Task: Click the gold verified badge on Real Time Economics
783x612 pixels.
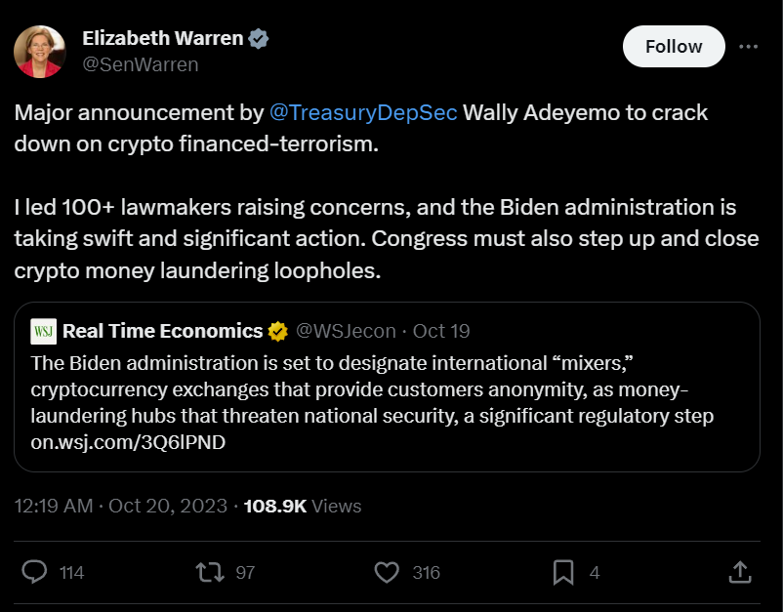Action: coord(278,332)
